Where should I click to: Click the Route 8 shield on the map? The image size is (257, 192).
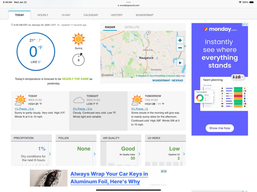(148, 33)
